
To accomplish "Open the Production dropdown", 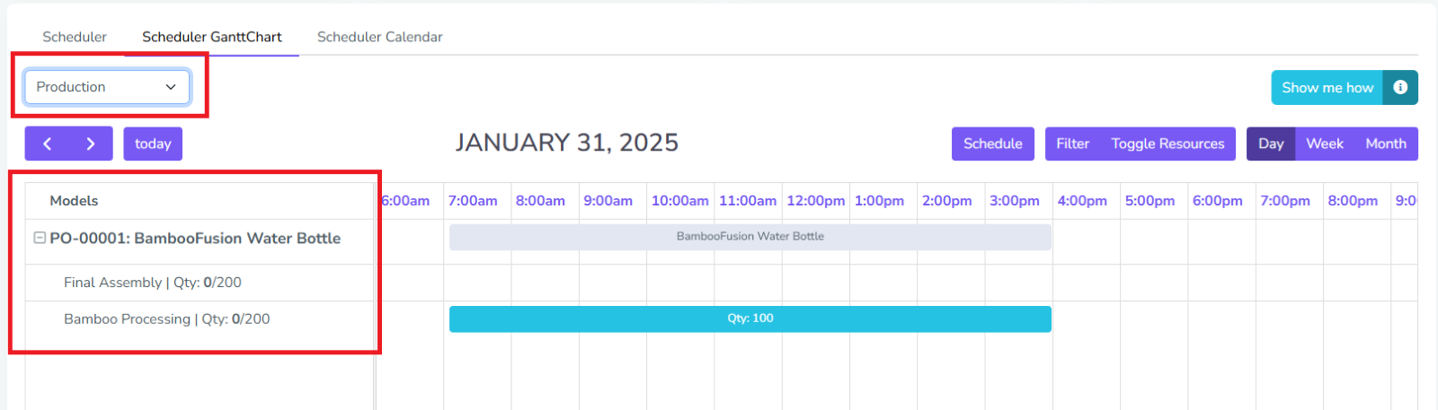I will point(107,87).
